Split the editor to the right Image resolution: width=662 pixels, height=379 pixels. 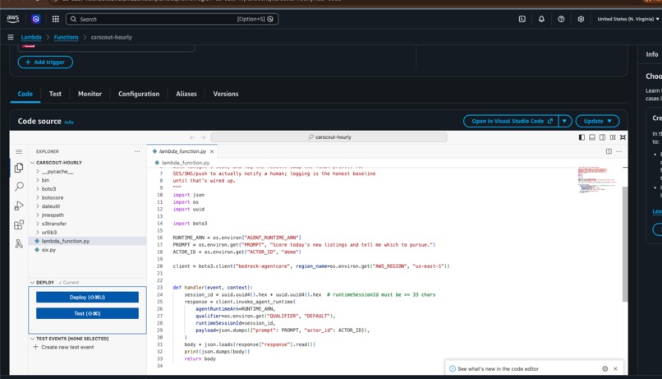(609, 151)
